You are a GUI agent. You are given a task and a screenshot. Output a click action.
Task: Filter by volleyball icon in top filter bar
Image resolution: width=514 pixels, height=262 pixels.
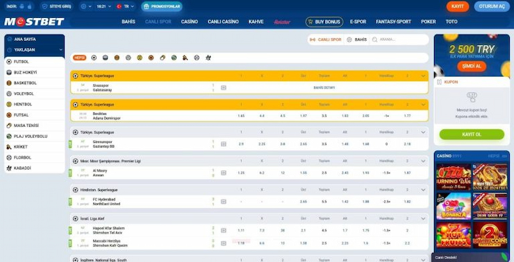tap(128, 58)
